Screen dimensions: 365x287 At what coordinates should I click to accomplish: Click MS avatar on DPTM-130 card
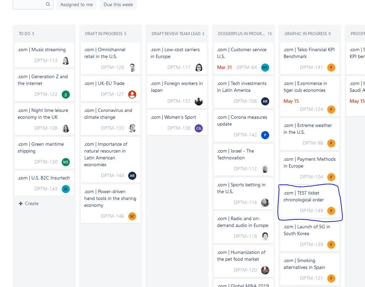[x=66, y=162]
